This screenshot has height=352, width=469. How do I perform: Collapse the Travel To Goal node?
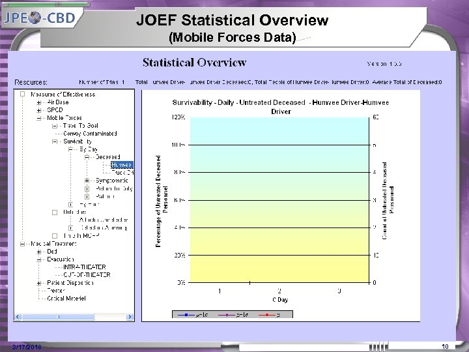tap(55, 126)
